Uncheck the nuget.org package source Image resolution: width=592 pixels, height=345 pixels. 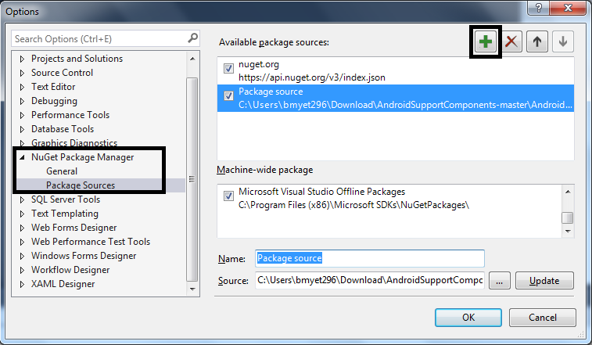coord(228,68)
